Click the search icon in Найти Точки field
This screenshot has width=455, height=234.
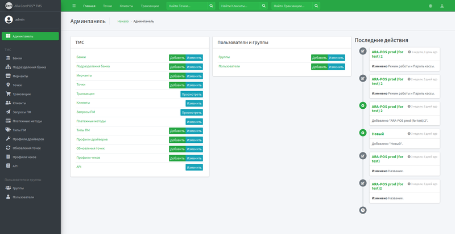(x=211, y=6)
